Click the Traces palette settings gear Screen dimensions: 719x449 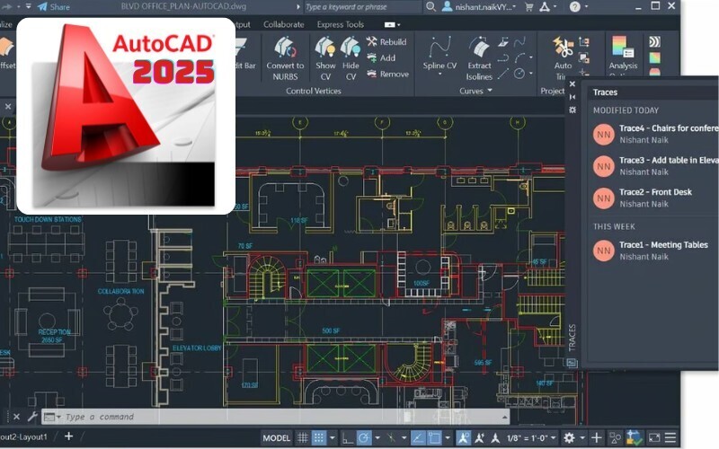pos(573,110)
